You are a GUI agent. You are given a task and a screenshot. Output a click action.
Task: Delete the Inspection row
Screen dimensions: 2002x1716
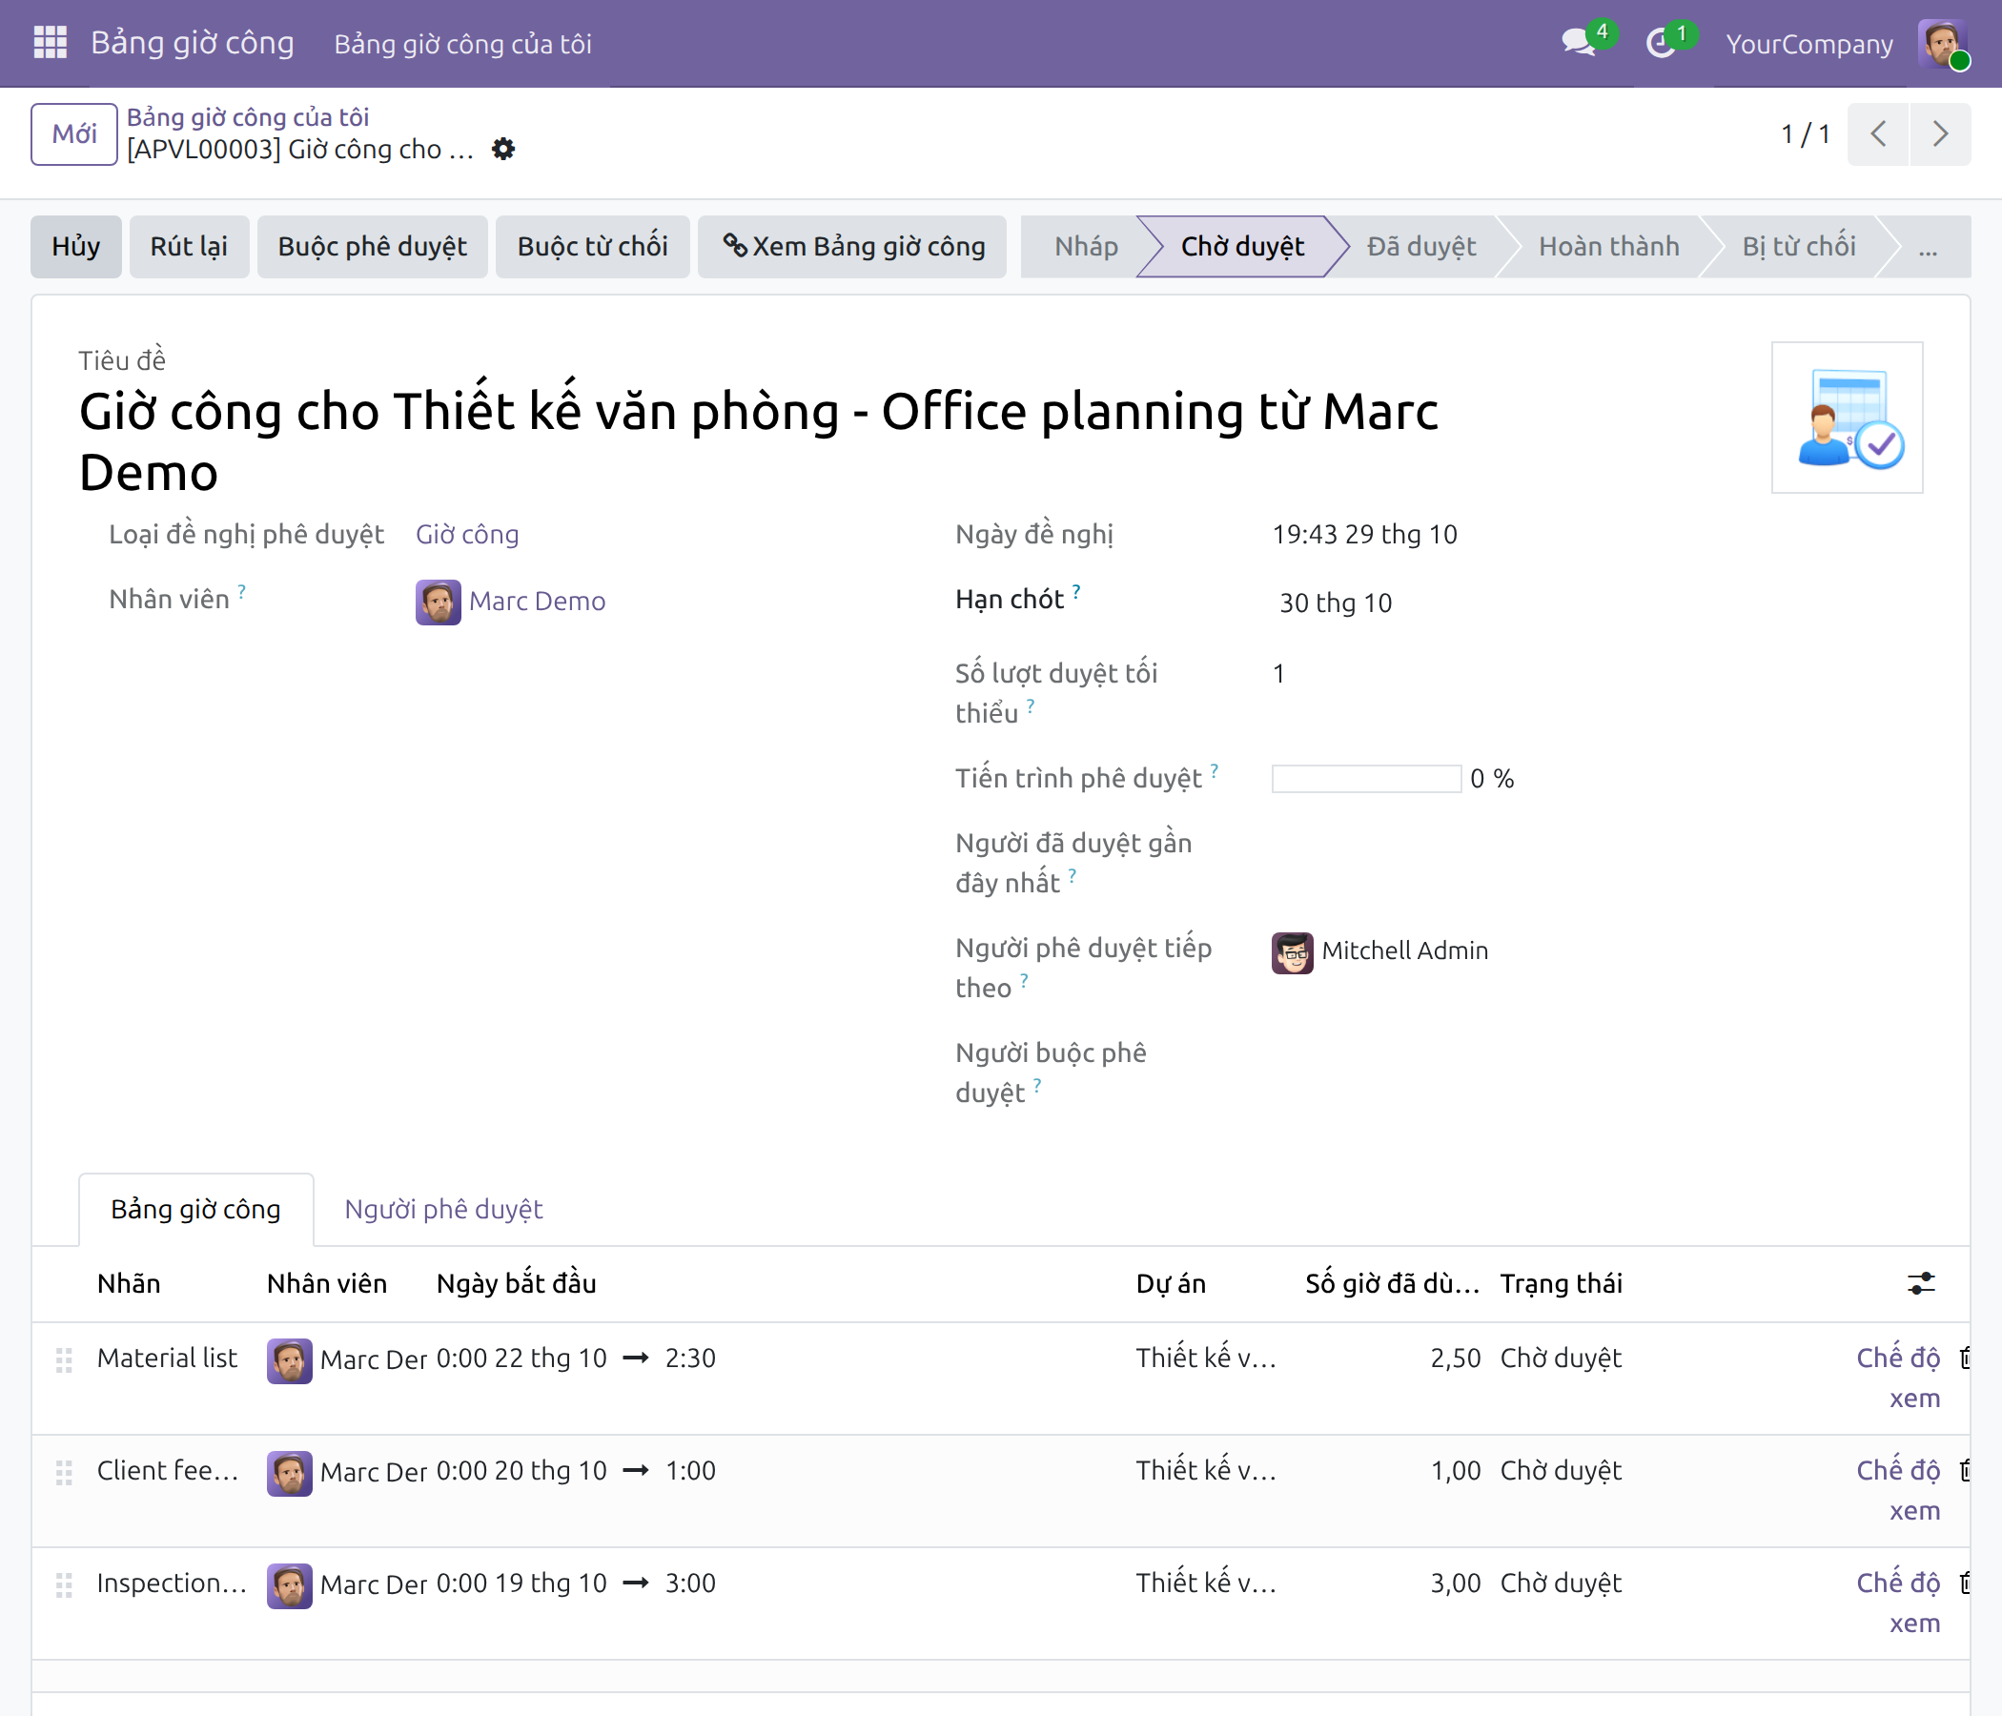pos(1964,1583)
